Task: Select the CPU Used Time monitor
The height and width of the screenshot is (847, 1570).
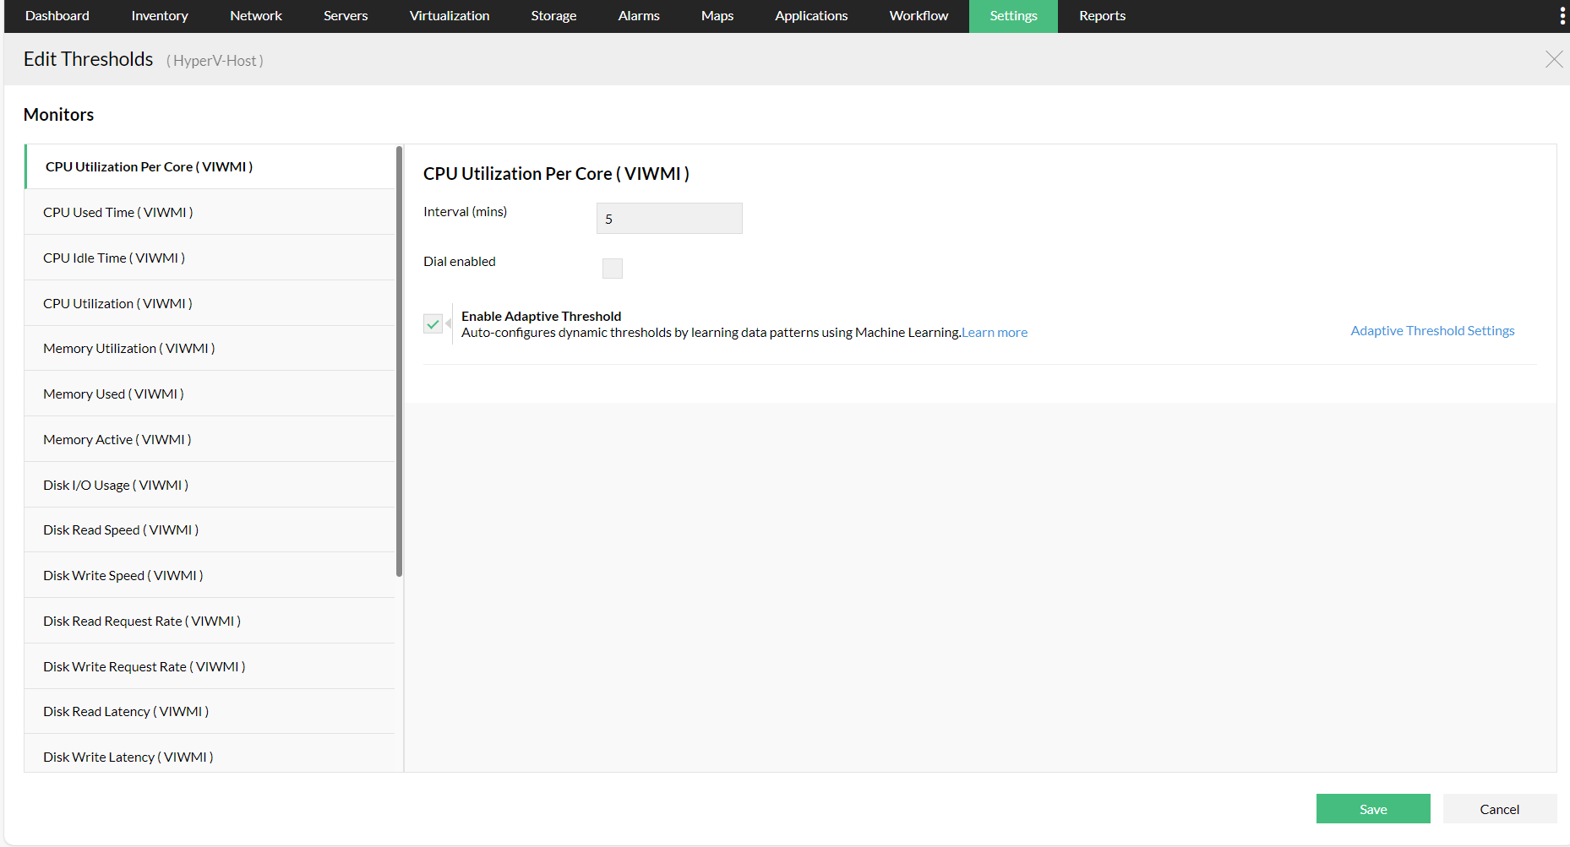Action: 117,212
